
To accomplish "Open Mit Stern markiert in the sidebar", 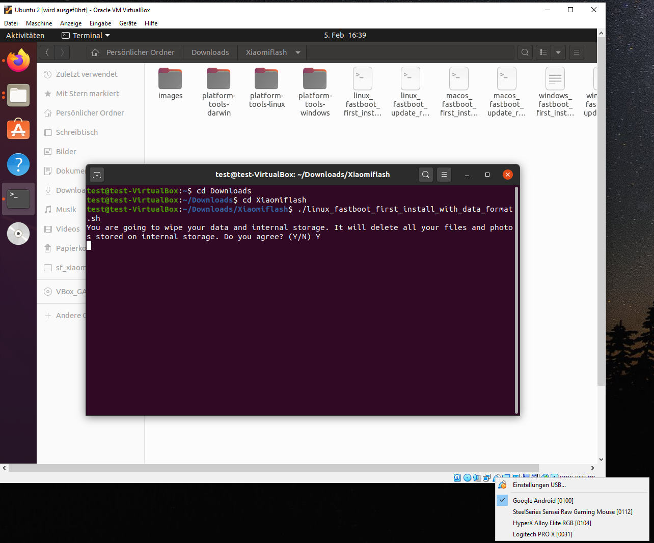I will point(91,94).
